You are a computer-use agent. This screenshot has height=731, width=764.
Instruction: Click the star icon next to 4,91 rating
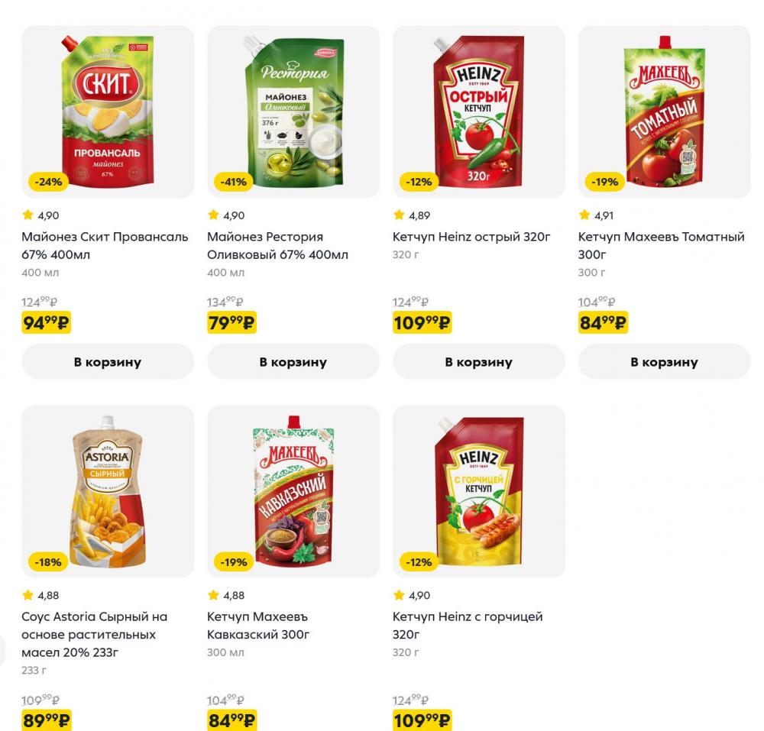tap(585, 215)
